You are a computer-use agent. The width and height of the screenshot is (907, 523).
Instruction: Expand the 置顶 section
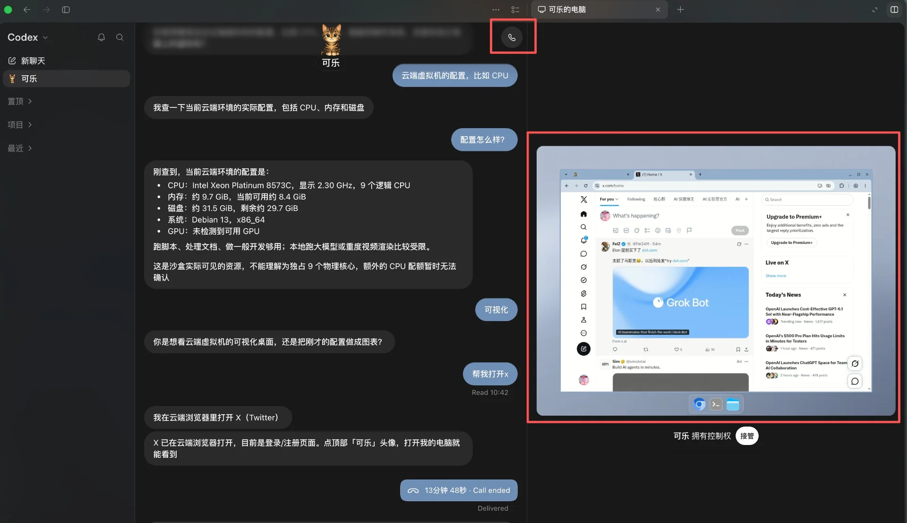[20, 101]
